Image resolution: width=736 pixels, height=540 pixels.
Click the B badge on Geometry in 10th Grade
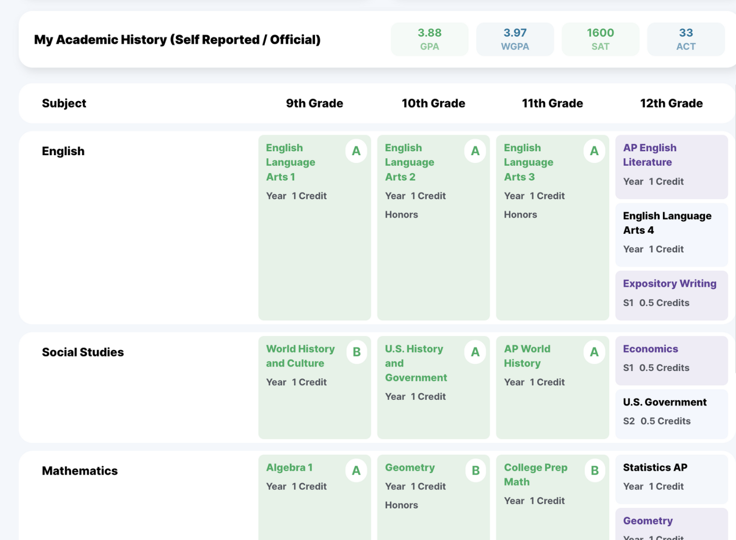click(475, 470)
